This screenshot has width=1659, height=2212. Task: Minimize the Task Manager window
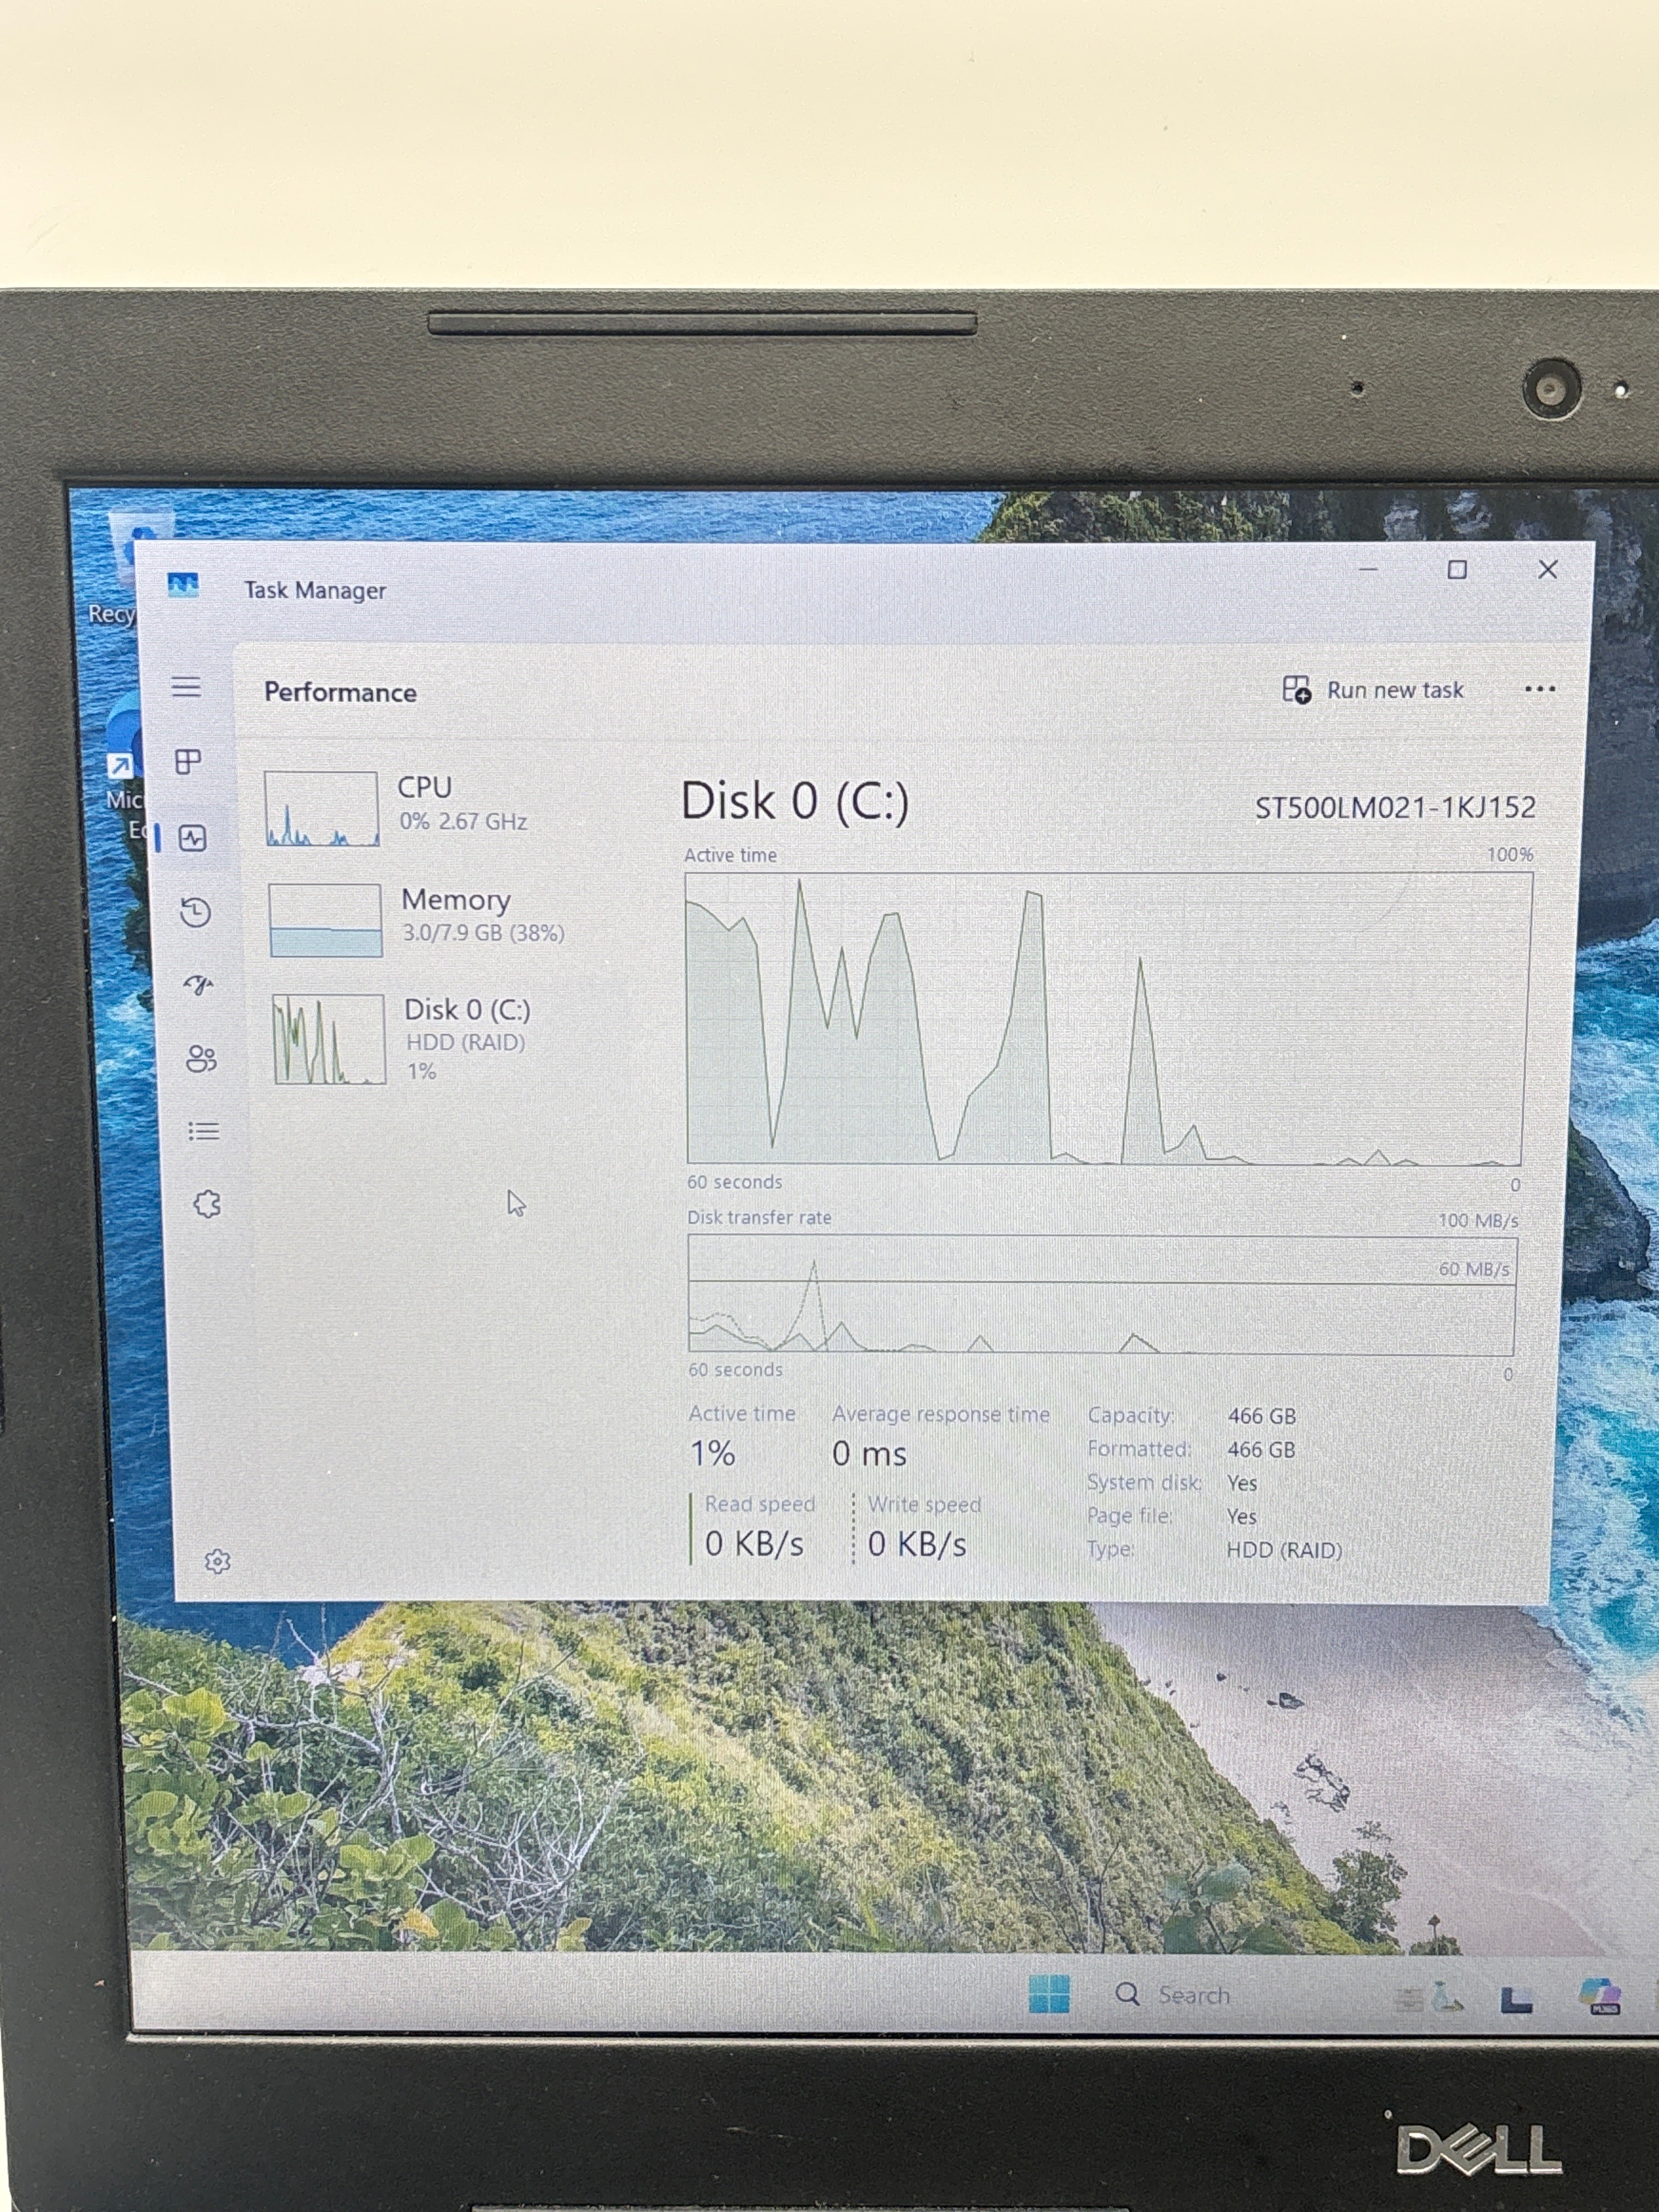(x=1368, y=569)
